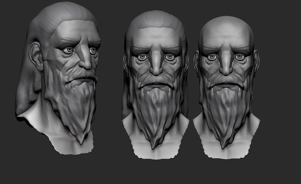Select the bald bearded head sculpt
Image resolution: width=301 pixels, height=184 pixels.
click(x=226, y=87)
